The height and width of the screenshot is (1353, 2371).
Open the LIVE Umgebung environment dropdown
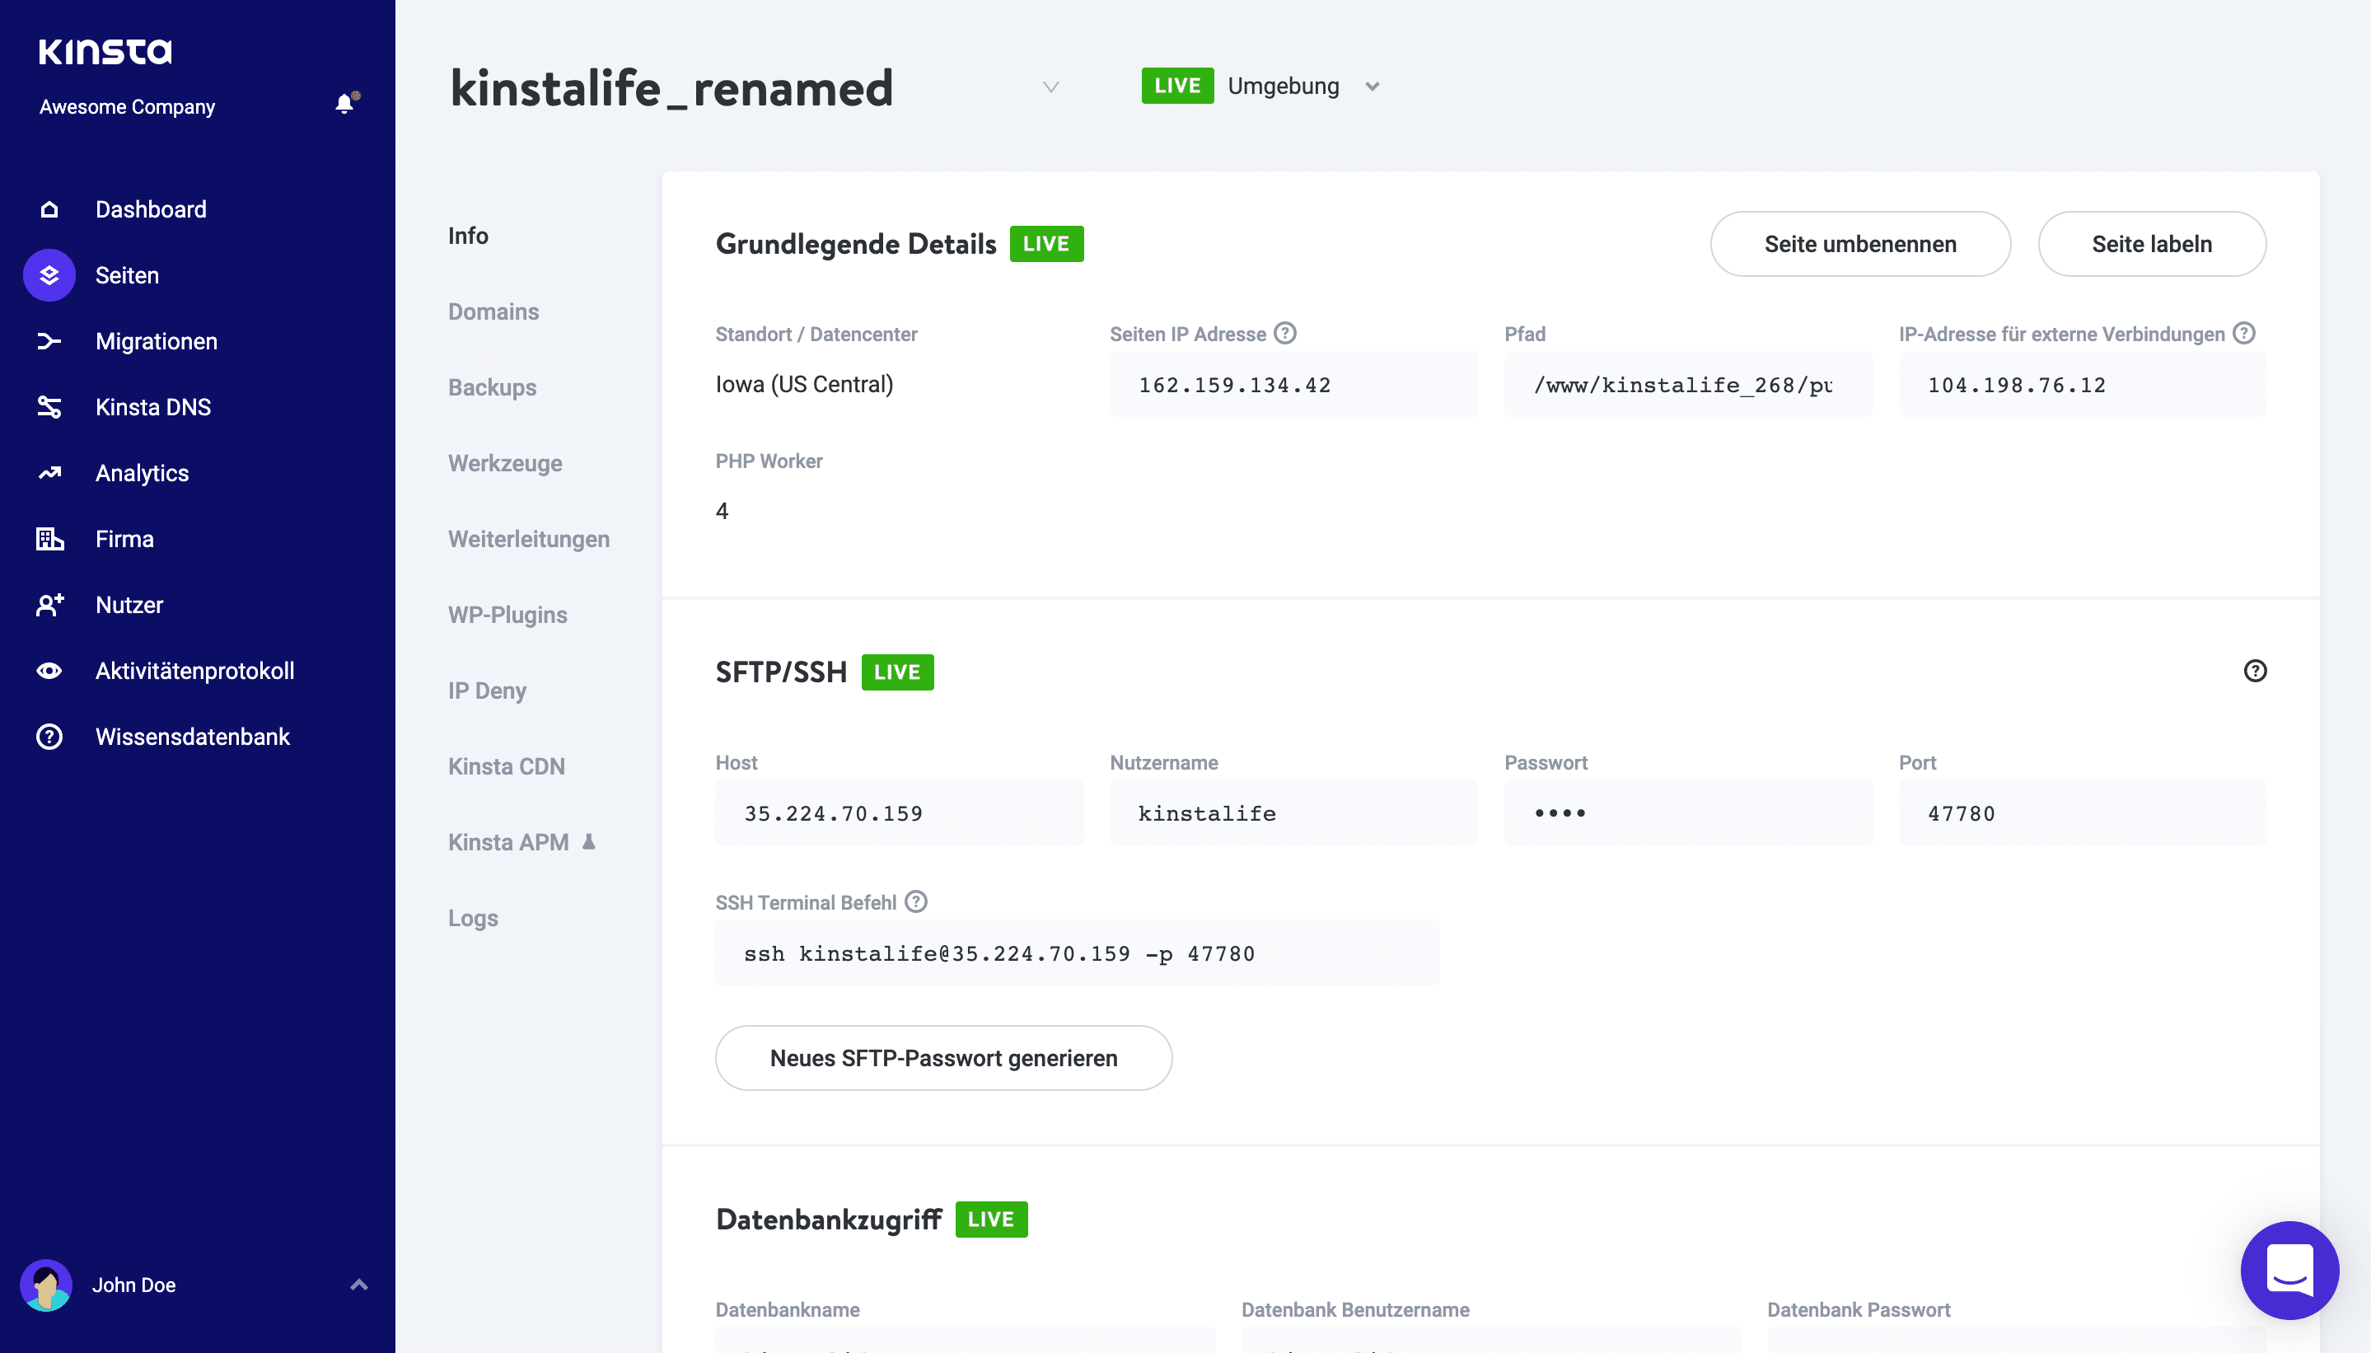(1260, 87)
